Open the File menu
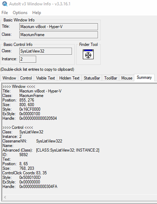Image resolution: width=157 pixels, height=204 pixels. click(5, 13)
